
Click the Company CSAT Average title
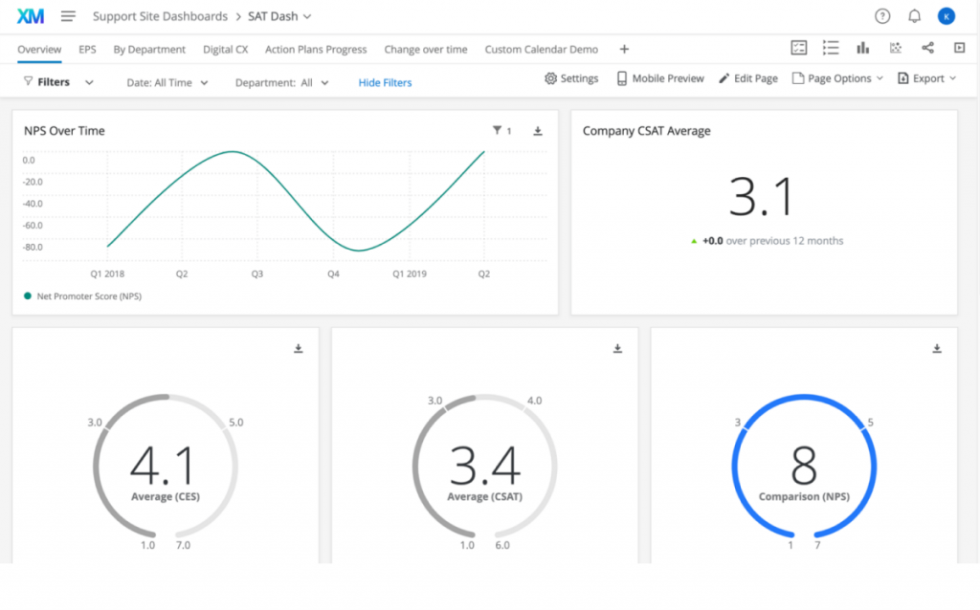click(646, 131)
